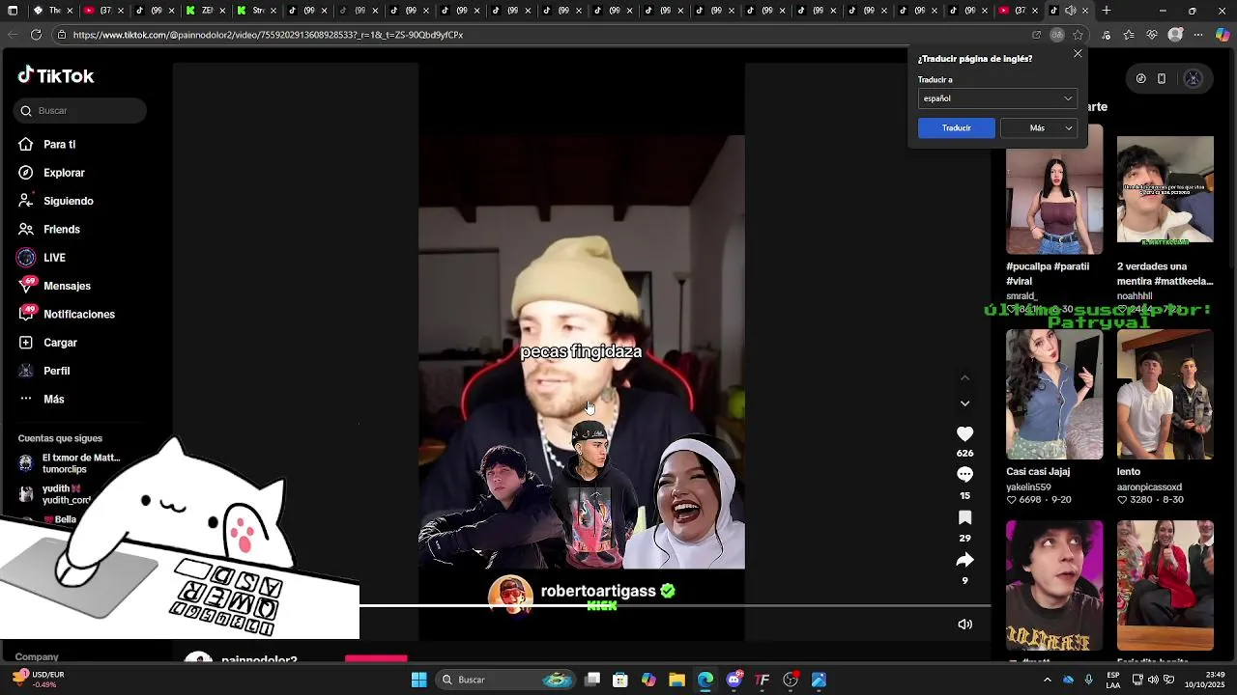Open El txmor de Matt followed account

(x=70, y=463)
